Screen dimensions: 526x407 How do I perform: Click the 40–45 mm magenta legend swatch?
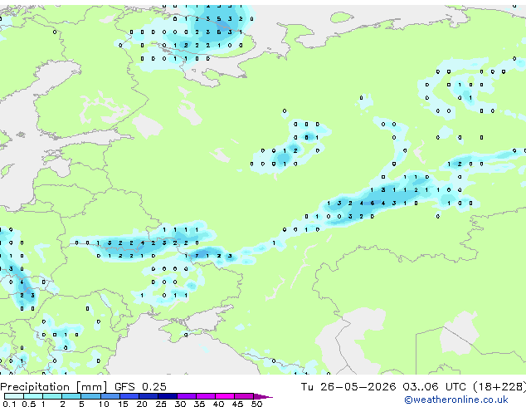[225, 396]
